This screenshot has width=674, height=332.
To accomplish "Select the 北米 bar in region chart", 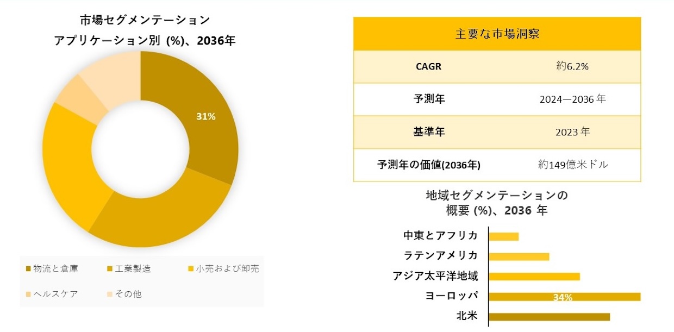I will click(x=549, y=317).
